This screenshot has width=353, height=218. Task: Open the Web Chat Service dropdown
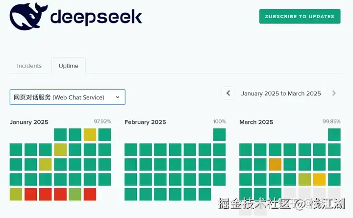[68, 97]
